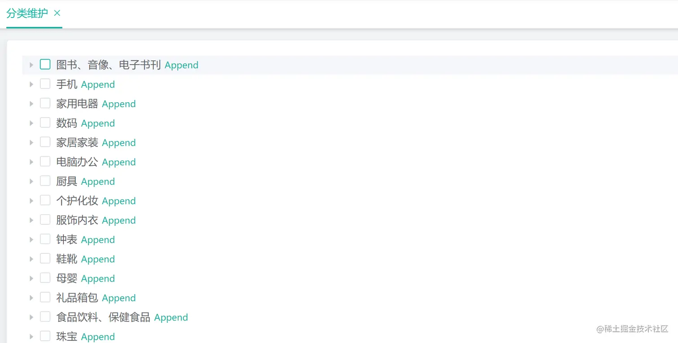Viewport: 678px width, 343px height.
Task: Click the 鞋靴 category label
Action: (x=67, y=259)
